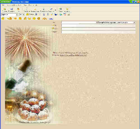Click into the À recipient field

tap(98, 26)
